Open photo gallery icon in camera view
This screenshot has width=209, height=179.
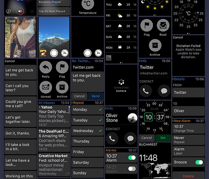coord(44,53)
